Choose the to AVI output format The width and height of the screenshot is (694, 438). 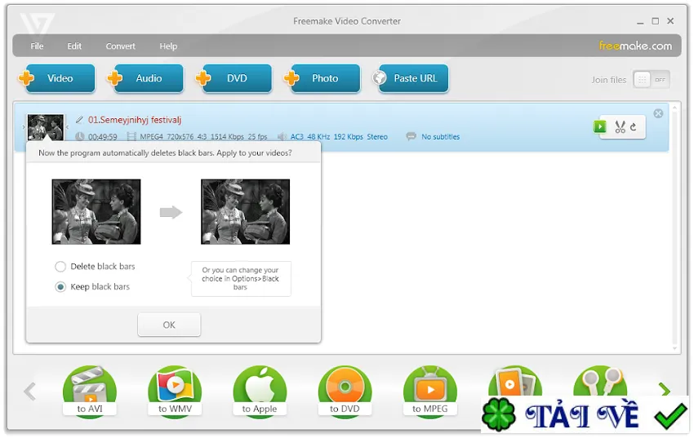click(x=90, y=392)
